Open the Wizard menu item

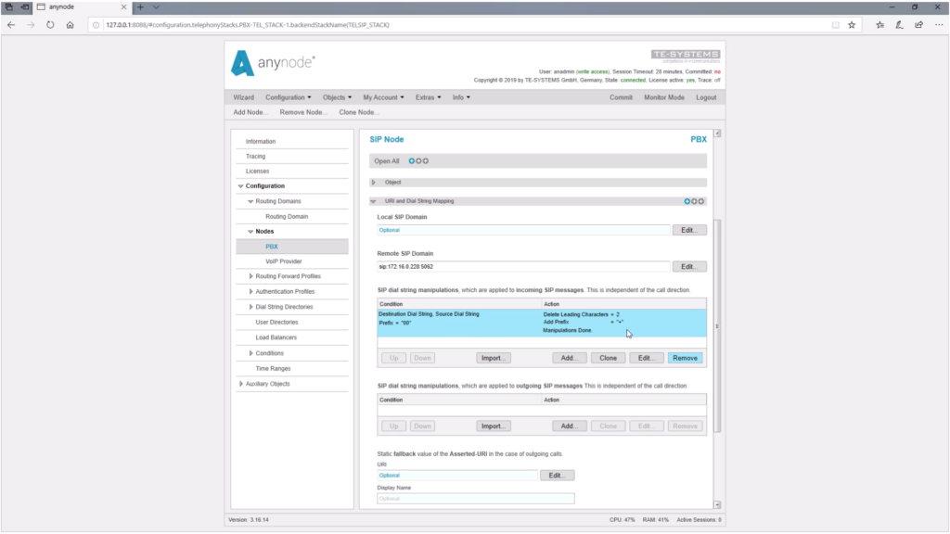[x=244, y=97]
